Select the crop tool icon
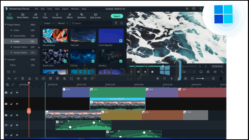The width and height of the screenshot is (249, 140). pyautogui.click(x=36, y=79)
